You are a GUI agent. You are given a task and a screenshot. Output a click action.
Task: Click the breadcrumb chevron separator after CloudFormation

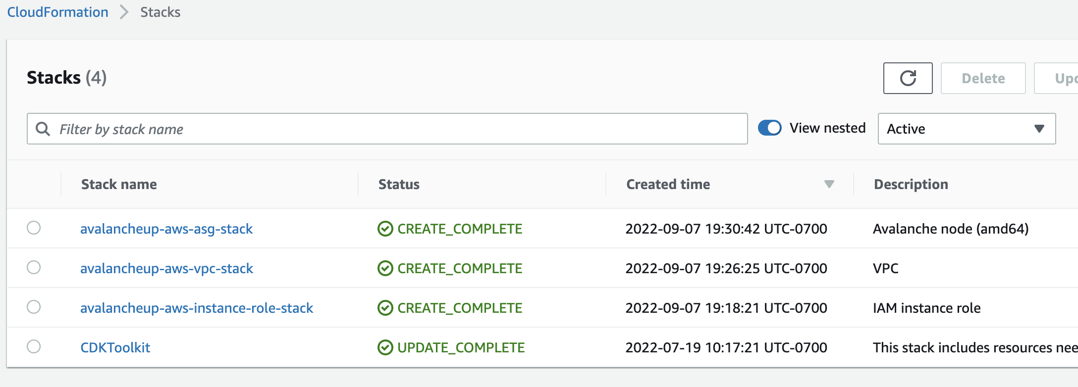[124, 12]
